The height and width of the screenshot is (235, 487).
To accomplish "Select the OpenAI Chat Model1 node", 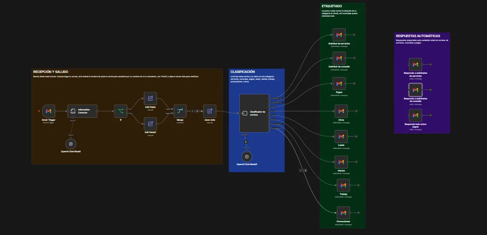I will pos(247,157).
